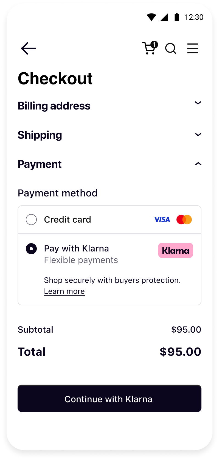Viewport: 219px width, 460px height.
Task: Collapse the Payment section chevron
Action: pos(198,164)
